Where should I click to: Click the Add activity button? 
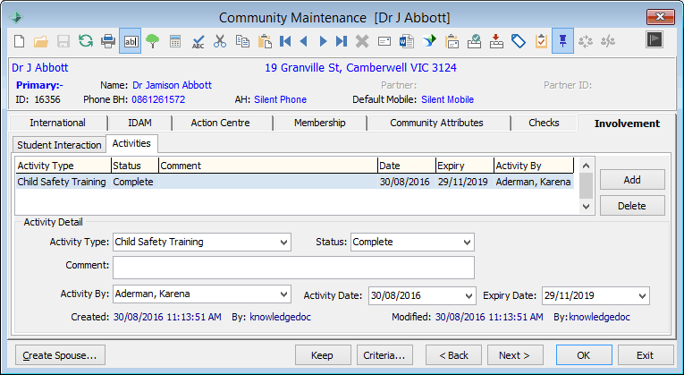point(632,180)
